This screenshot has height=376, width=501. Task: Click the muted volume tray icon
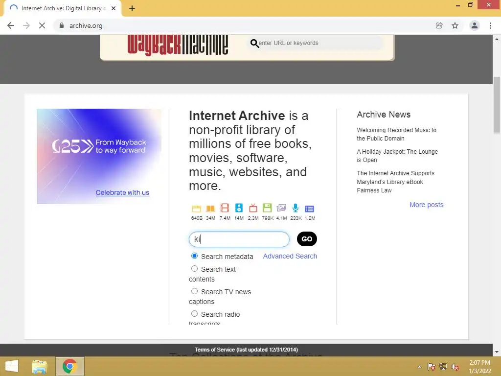[455, 367]
